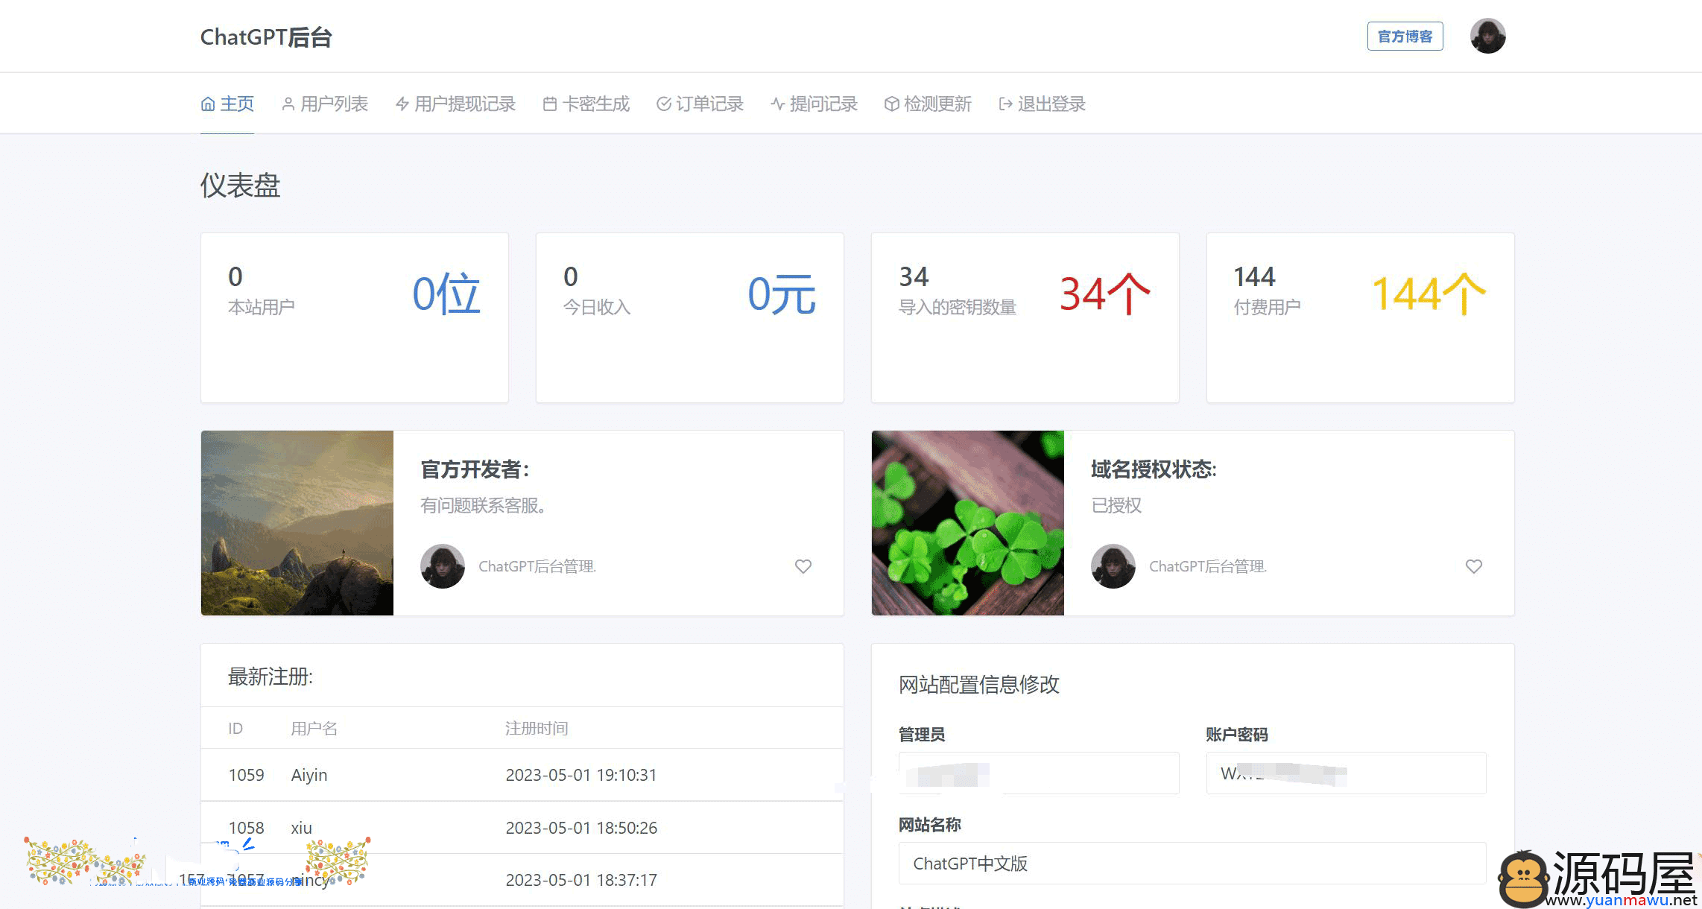Click the 用户名 column header
The image size is (1702, 909).
point(314,729)
